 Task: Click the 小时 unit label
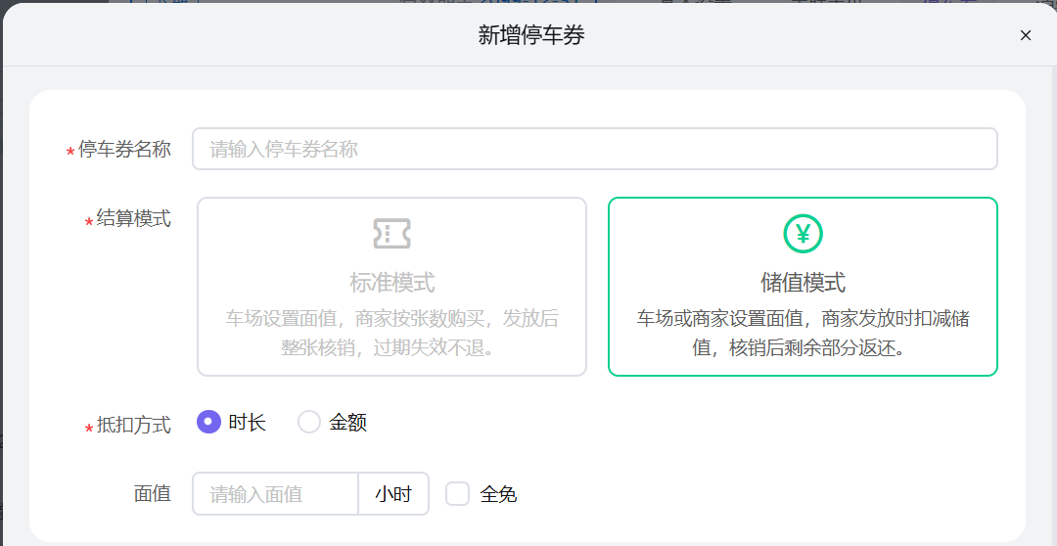click(x=393, y=494)
